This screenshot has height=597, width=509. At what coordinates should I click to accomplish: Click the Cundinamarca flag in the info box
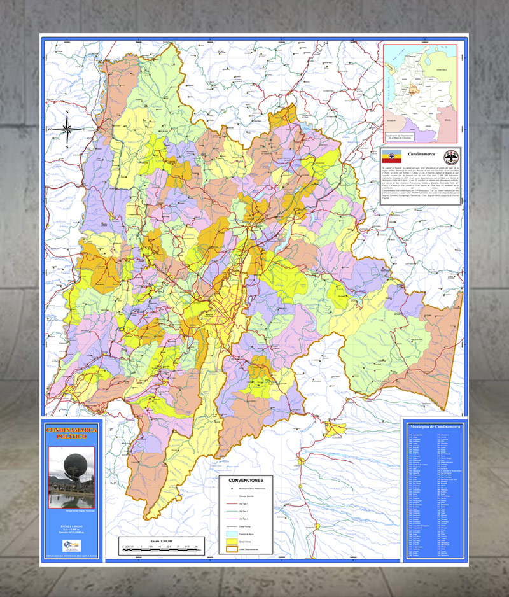391,157
